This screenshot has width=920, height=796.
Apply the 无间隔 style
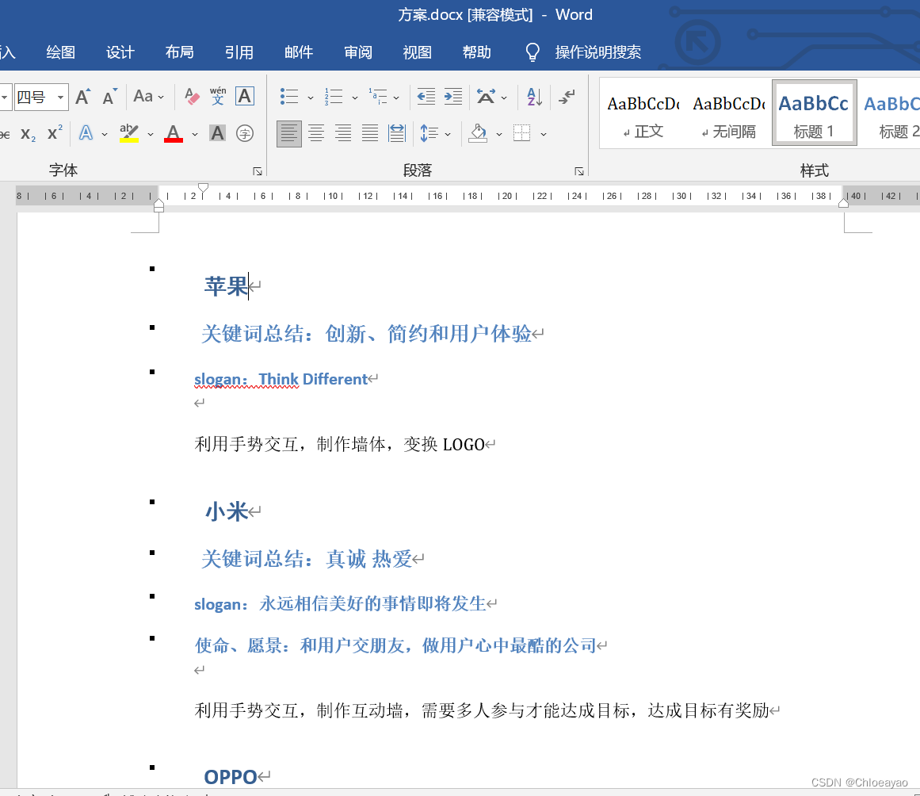729,115
